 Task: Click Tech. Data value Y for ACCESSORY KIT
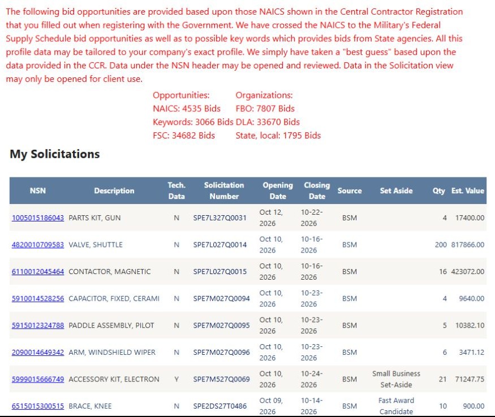tap(177, 379)
